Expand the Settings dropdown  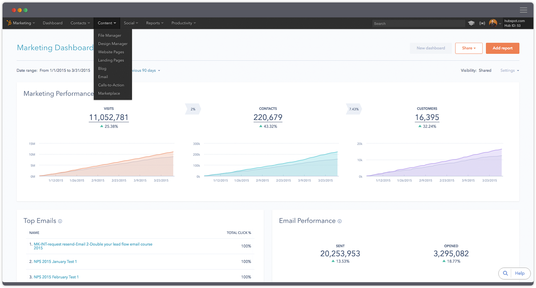(509, 71)
